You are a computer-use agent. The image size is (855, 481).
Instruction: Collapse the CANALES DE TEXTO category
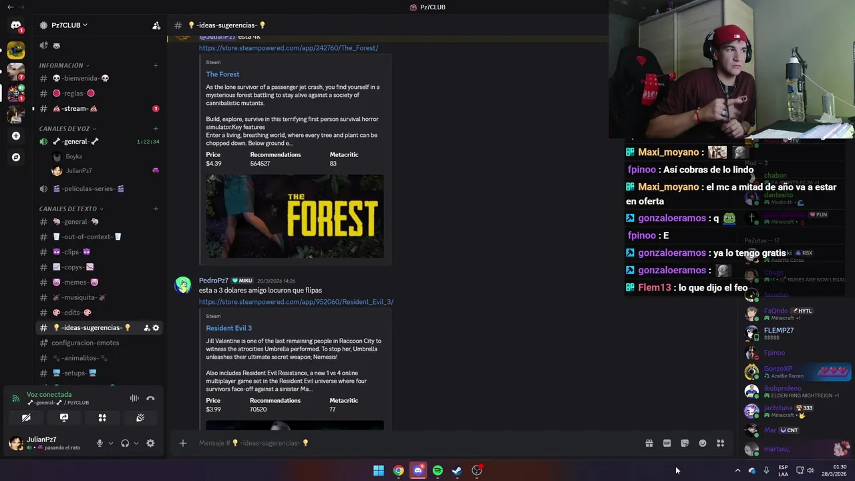click(71, 208)
